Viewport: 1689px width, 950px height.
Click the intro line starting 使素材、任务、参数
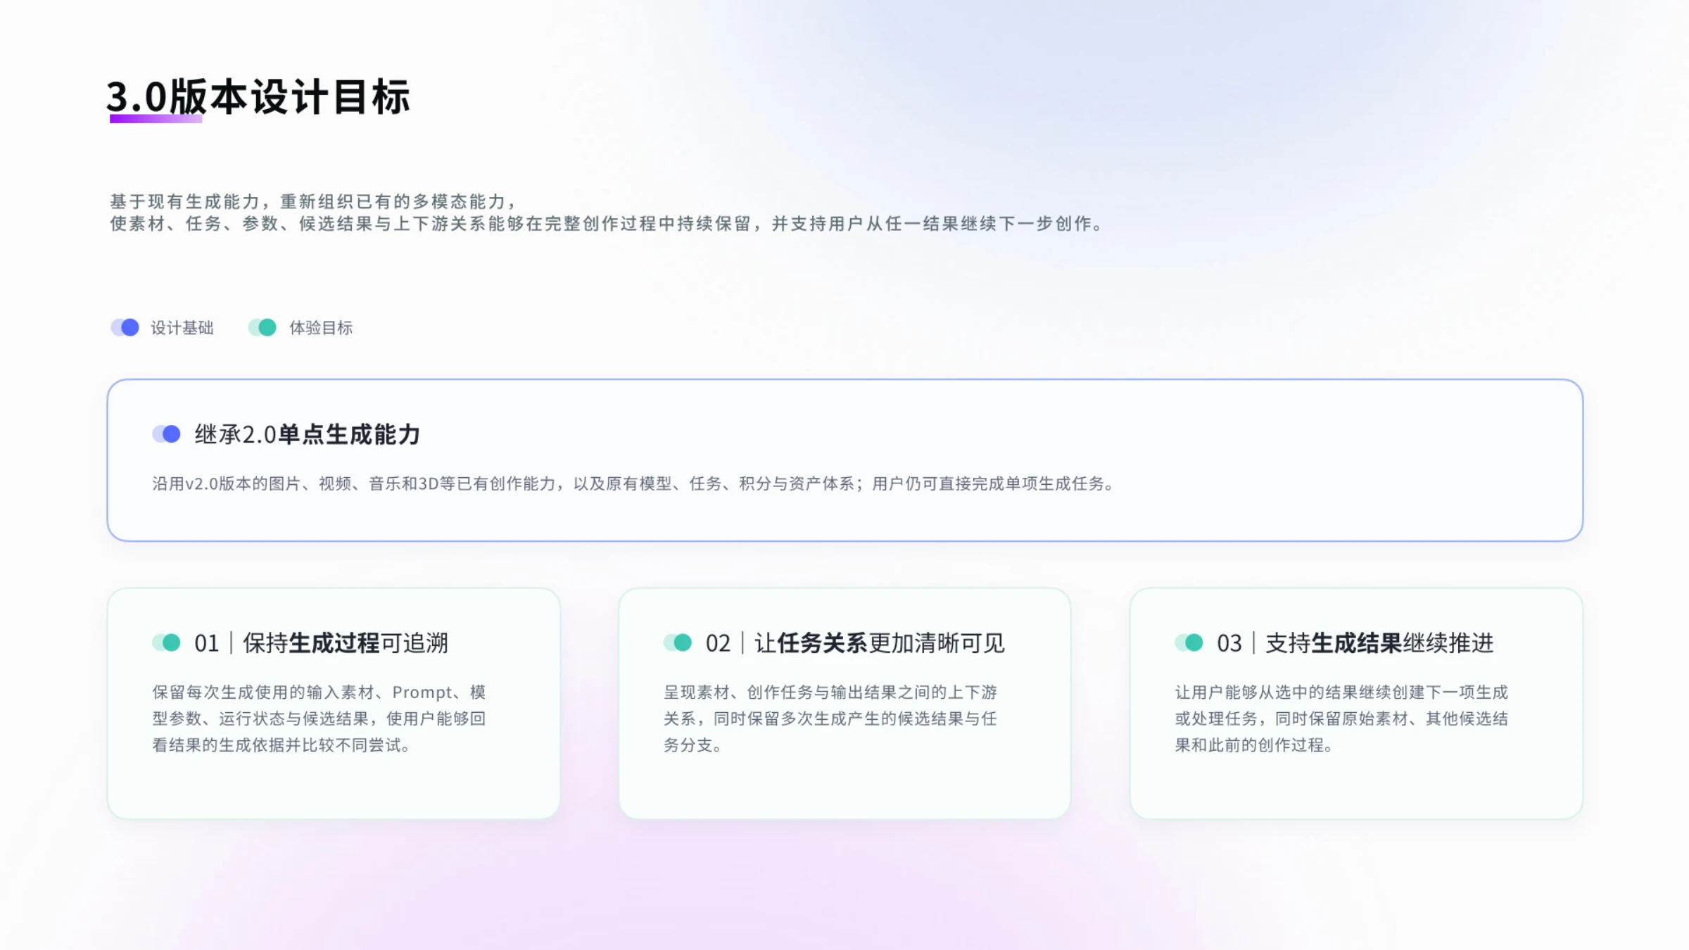[x=607, y=224]
